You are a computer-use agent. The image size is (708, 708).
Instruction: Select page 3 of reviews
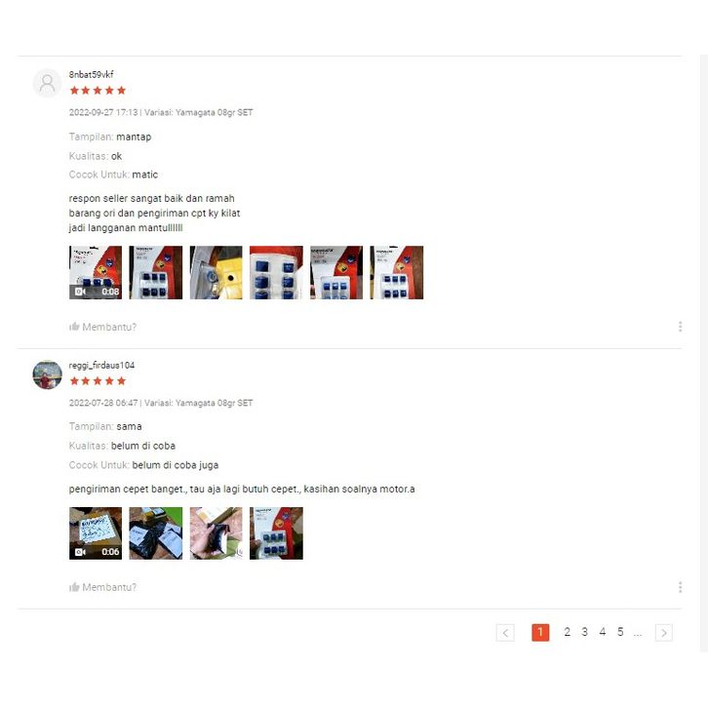click(585, 632)
